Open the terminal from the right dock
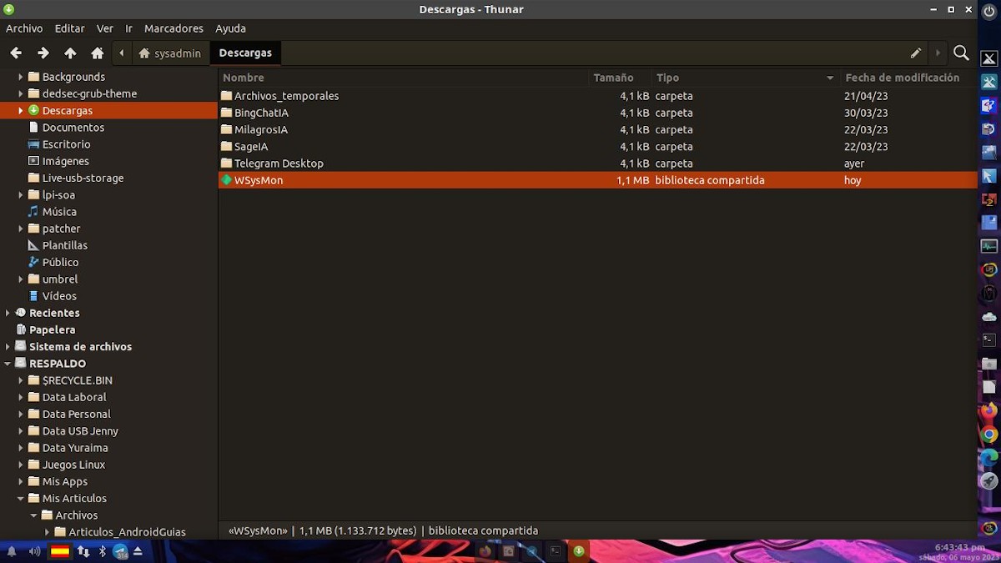Viewport: 1001px width, 563px height. pos(989,340)
